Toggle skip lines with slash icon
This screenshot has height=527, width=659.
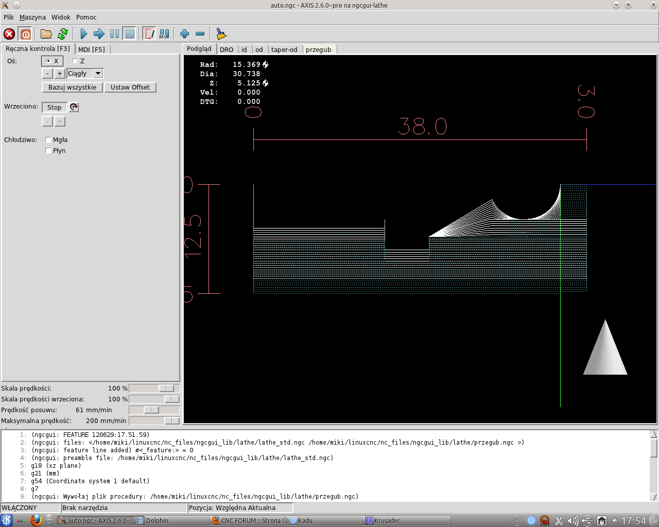(149, 34)
